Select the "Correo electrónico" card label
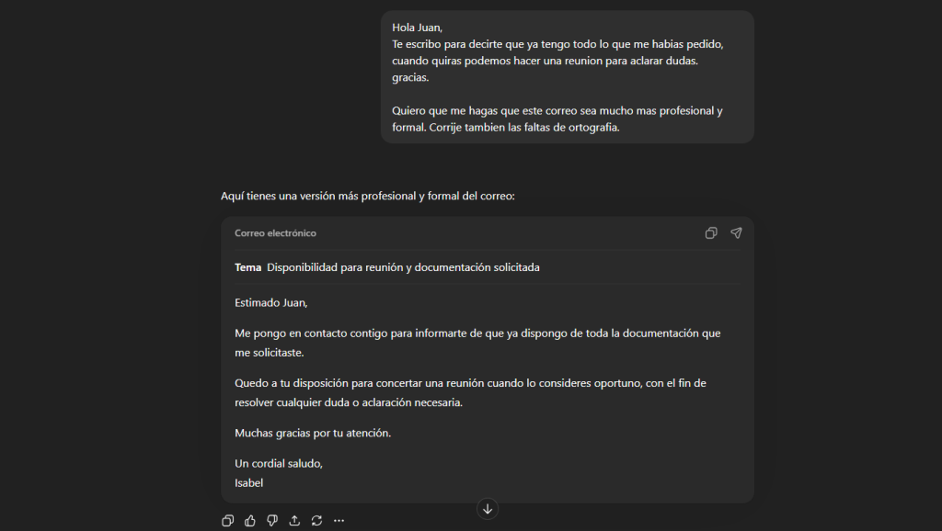 coord(275,232)
